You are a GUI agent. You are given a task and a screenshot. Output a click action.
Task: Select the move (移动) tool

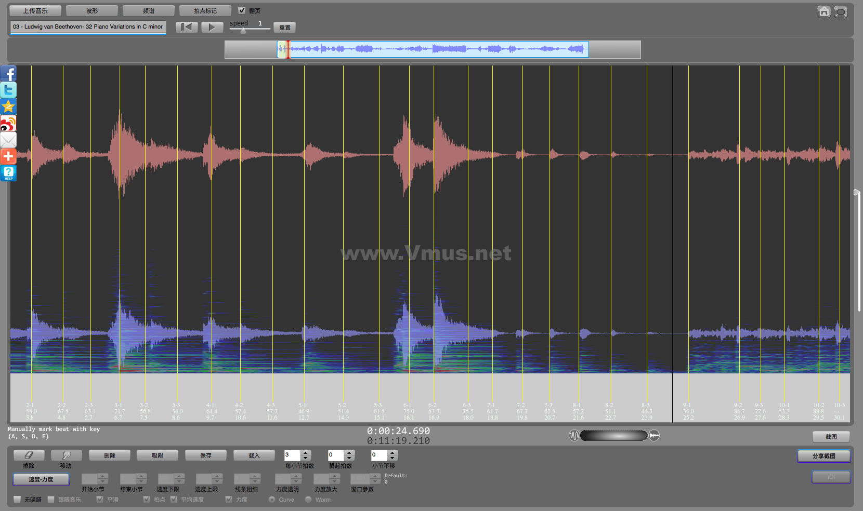coord(66,455)
